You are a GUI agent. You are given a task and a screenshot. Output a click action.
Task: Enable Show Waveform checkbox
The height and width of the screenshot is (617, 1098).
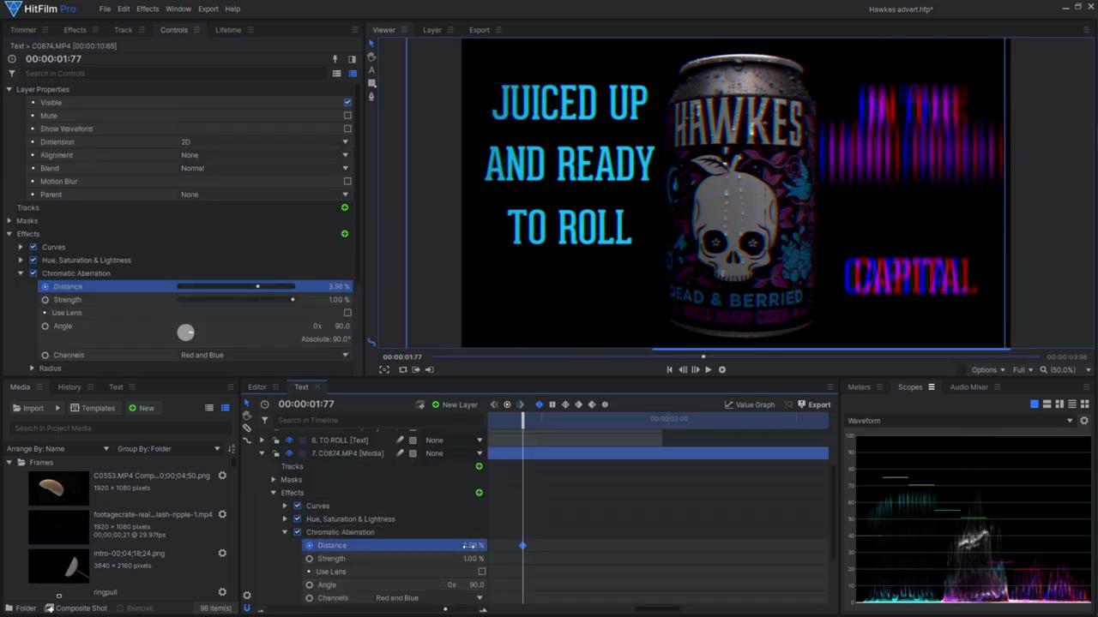347,129
